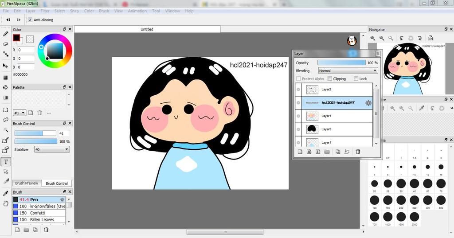Toggle visibility of Layer2
Image resolution: width=454 pixels, height=238 pixels.
[x=298, y=90]
